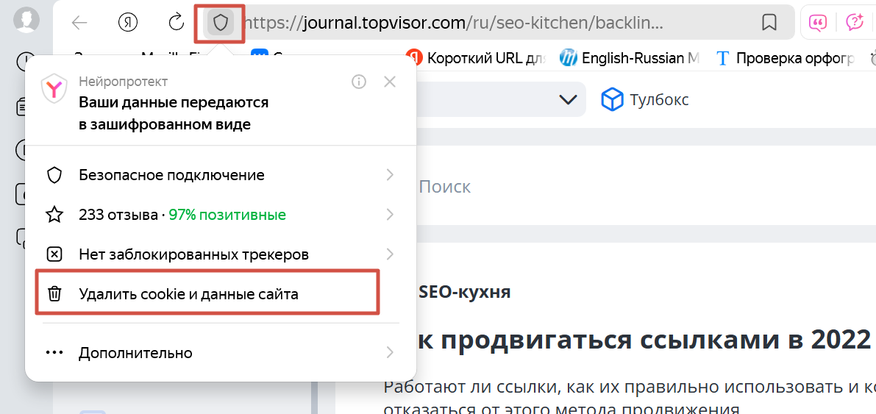Expand chevron next to Дополнительно
876x414 pixels.
tap(390, 353)
